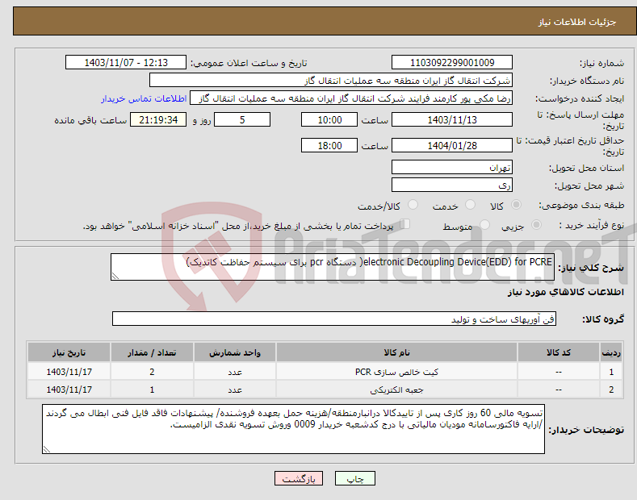Click the remaining time field 21:19:34
The image size is (637, 500).
coord(158,119)
